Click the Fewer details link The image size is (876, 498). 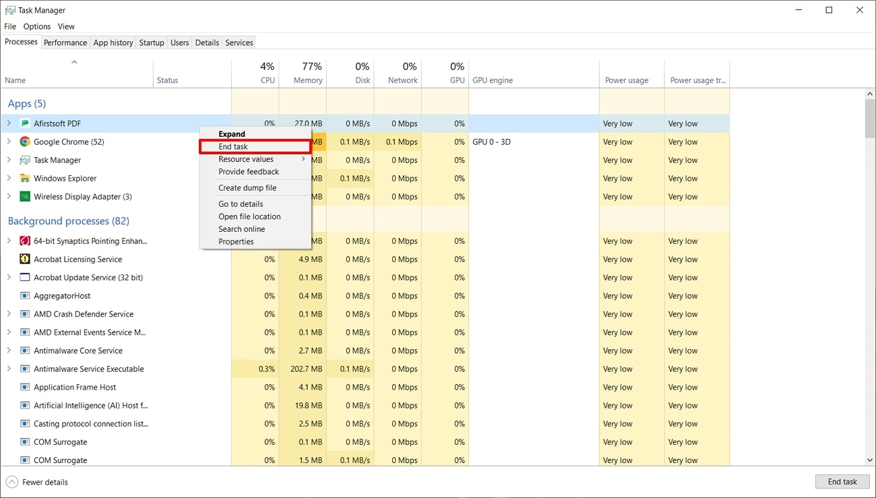coord(45,482)
